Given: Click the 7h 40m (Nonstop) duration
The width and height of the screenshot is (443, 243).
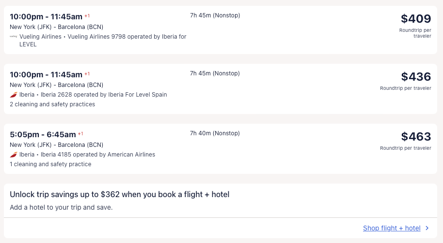Looking at the screenshot, I should 215,133.
